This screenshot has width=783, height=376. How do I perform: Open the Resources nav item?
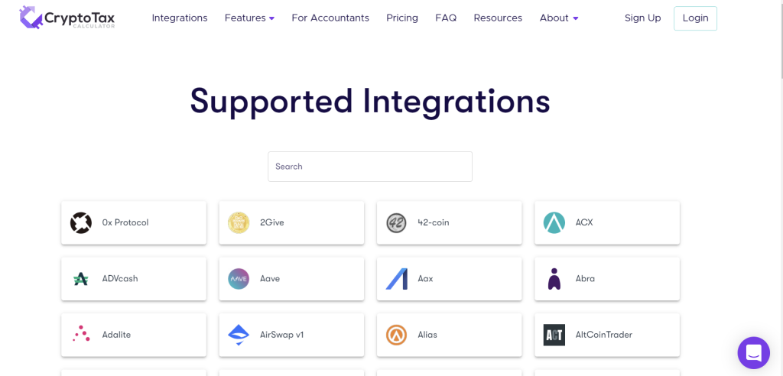pos(498,18)
